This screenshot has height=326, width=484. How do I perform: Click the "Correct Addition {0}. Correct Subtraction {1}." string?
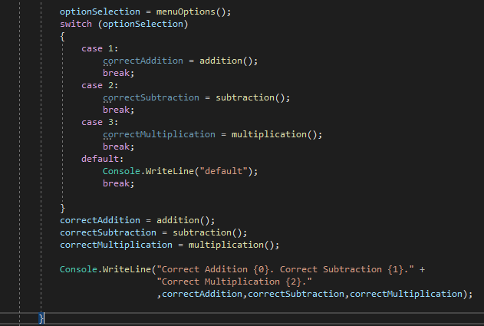[x=285, y=269]
